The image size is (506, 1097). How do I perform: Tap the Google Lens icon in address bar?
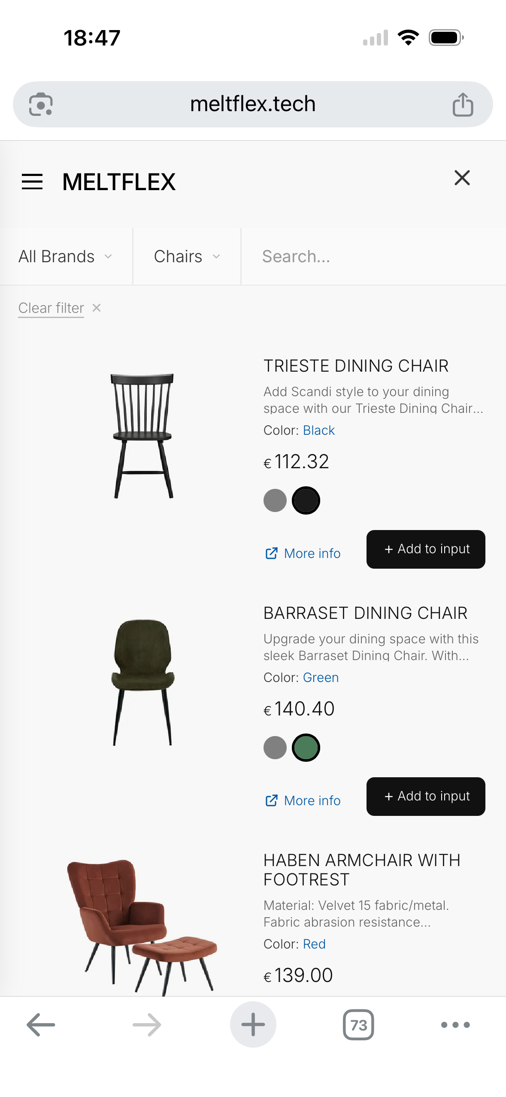(41, 104)
